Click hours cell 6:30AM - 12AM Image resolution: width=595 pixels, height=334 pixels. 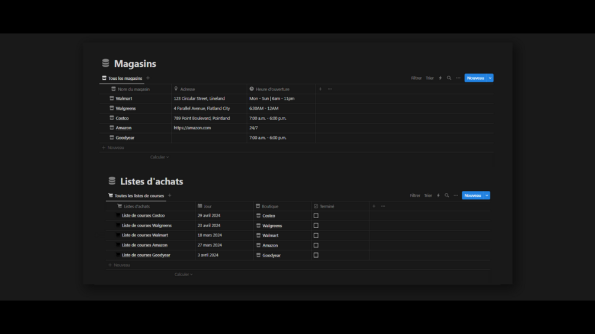263,108
